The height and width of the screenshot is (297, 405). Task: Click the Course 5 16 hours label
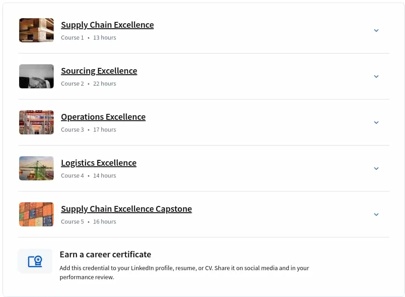(88, 222)
